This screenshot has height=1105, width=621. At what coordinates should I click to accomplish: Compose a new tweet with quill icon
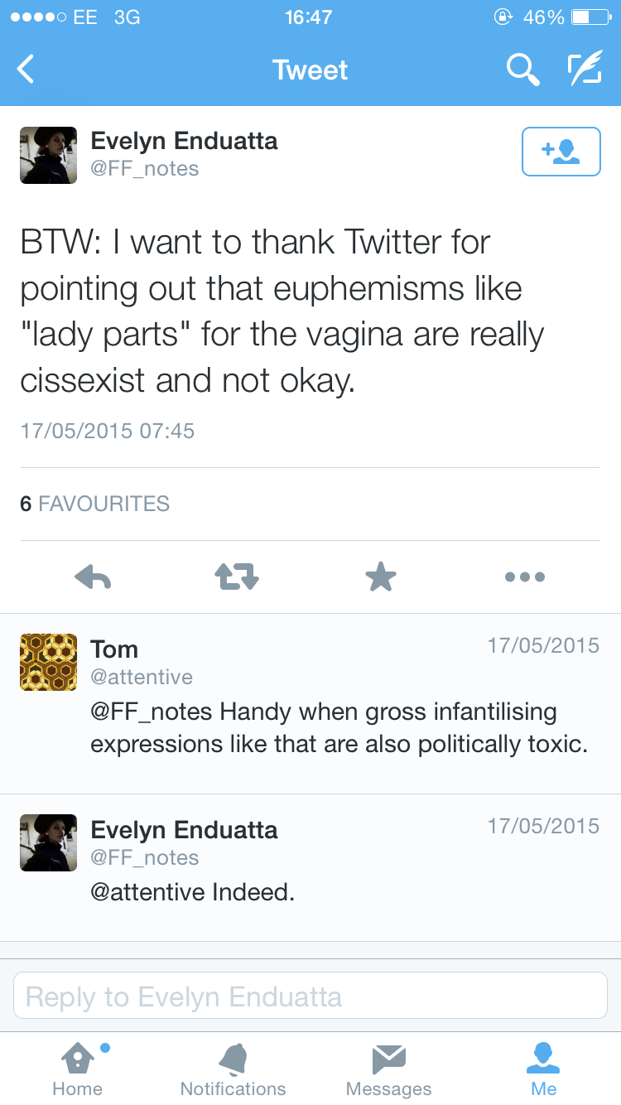(x=584, y=70)
